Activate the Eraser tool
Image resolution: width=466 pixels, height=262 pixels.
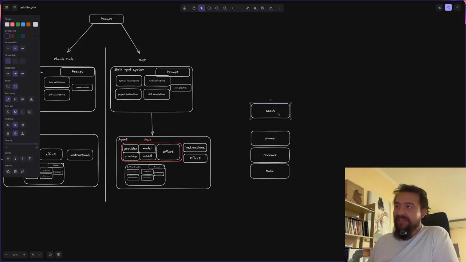pos(270,8)
